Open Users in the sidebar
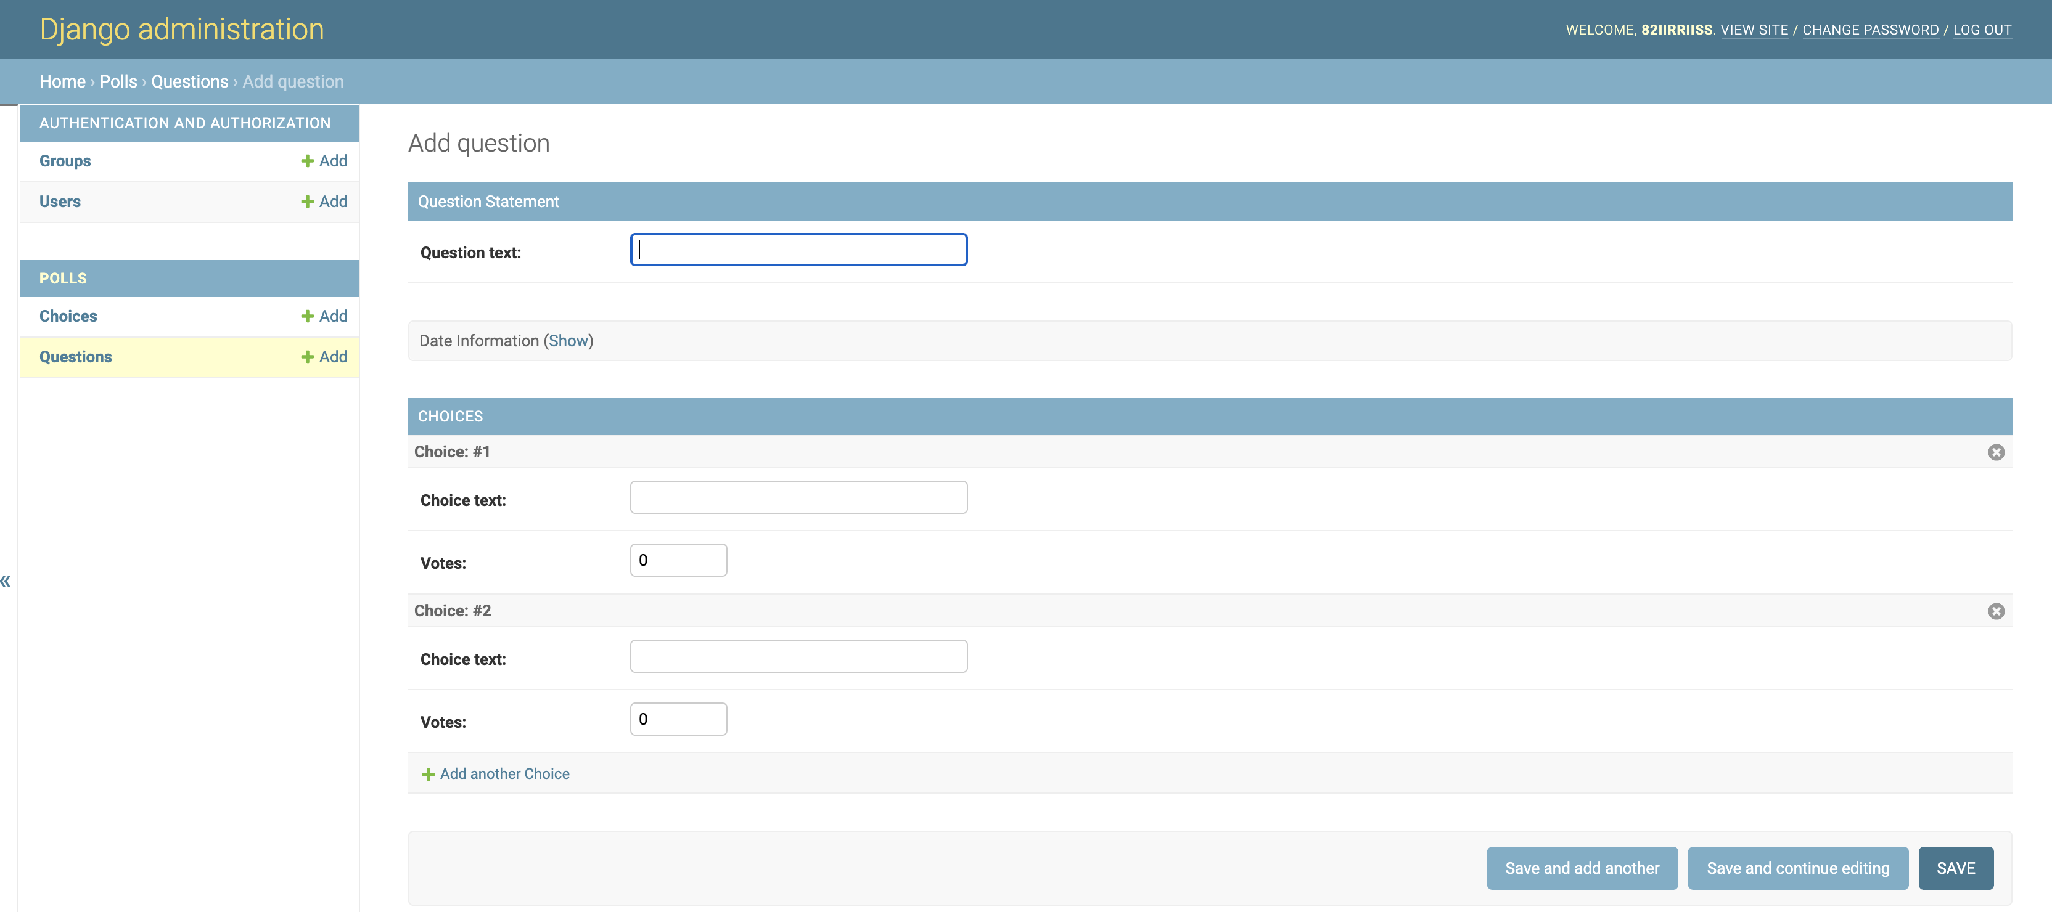The height and width of the screenshot is (912, 2052). (60, 202)
